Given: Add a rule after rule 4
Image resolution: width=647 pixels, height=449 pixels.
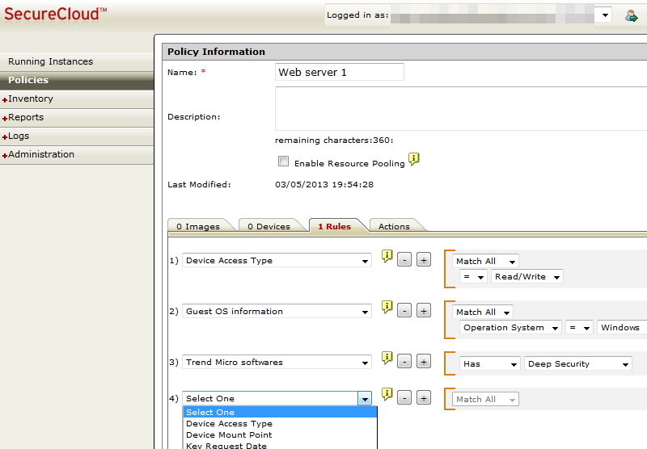Looking at the screenshot, I should [424, 398].
